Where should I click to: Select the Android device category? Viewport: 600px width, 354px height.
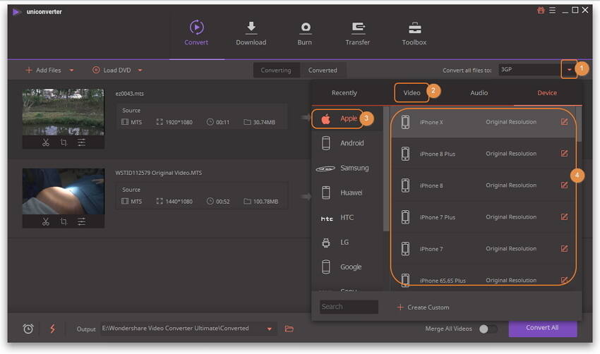pos(347,143)
